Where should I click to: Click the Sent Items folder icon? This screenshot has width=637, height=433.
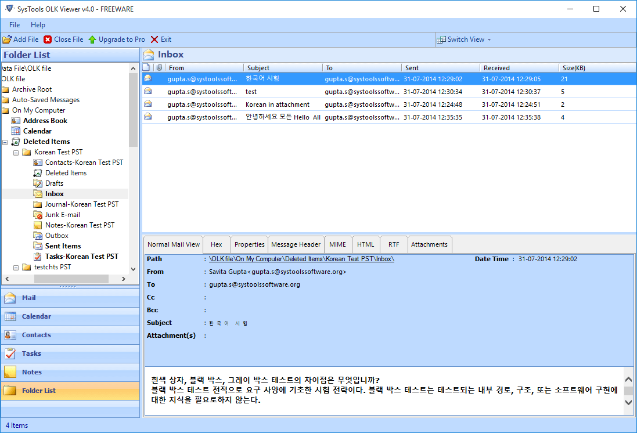[x=38, y=246]
